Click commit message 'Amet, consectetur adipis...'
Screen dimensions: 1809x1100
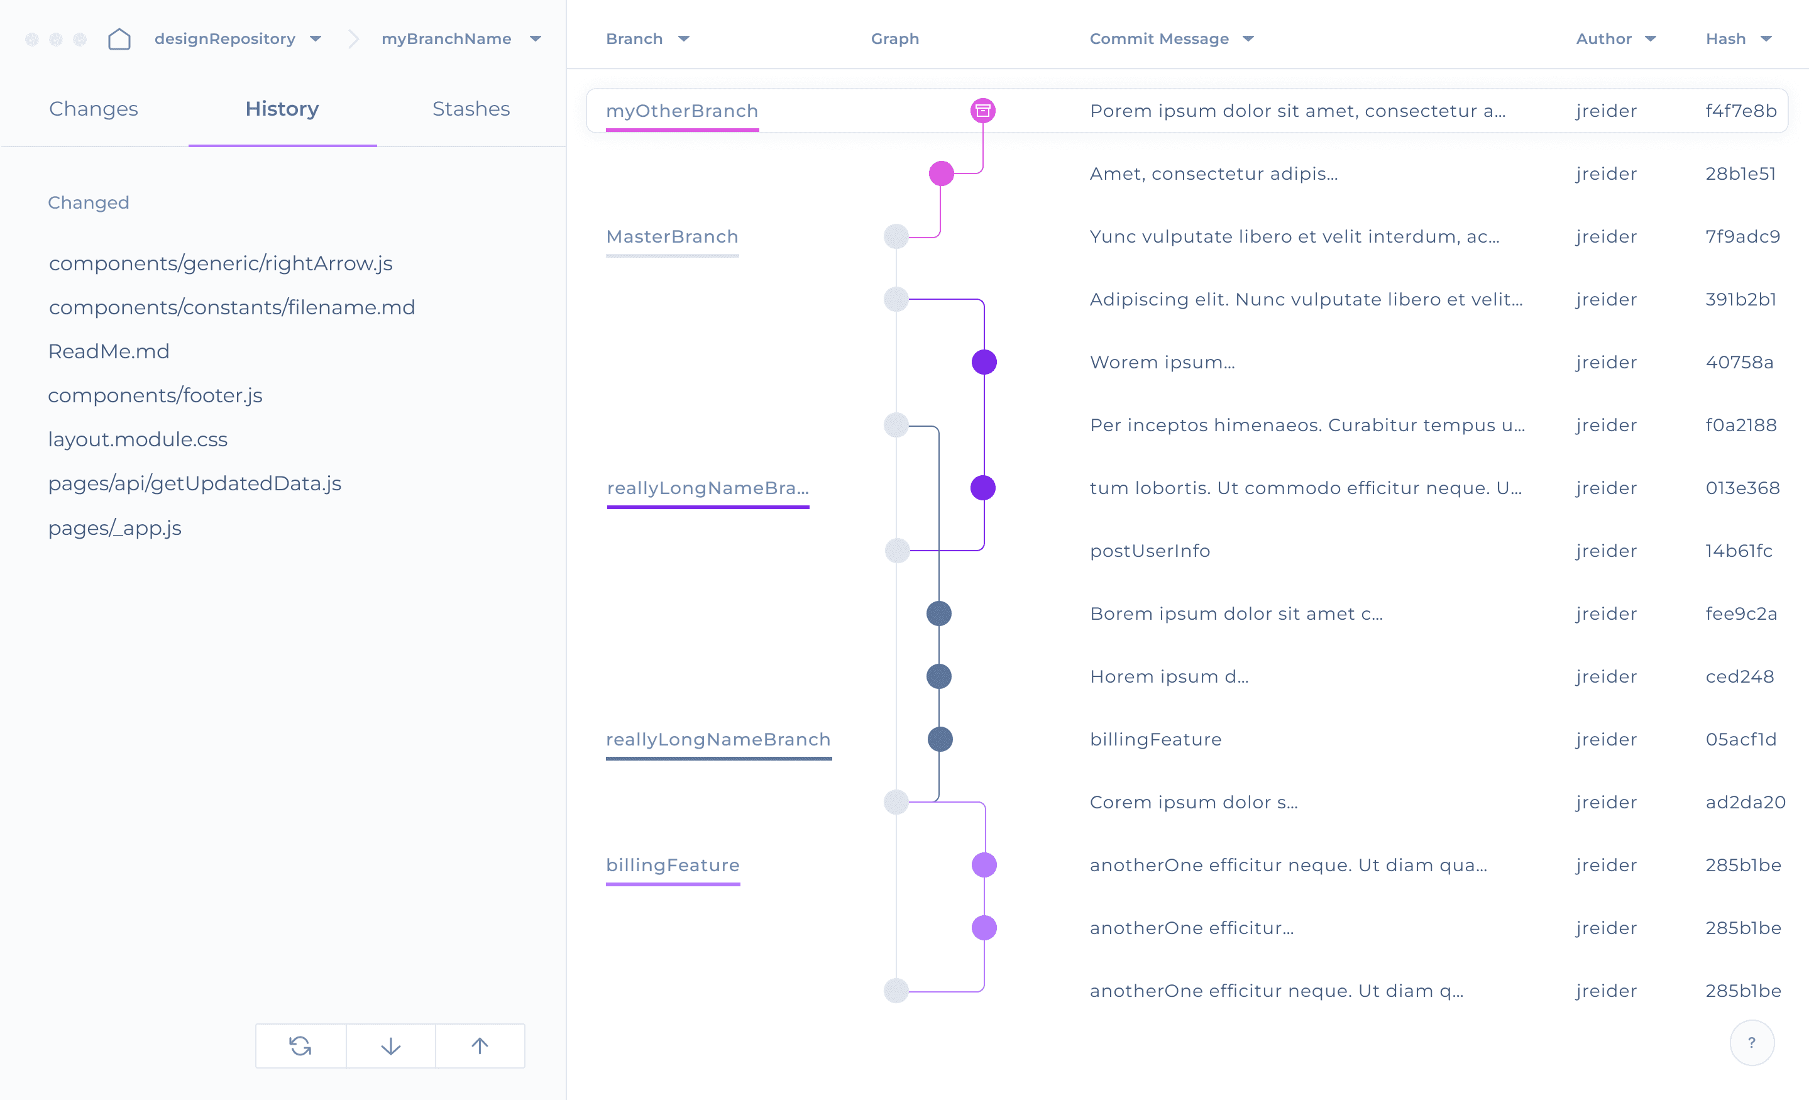pyautogui.click(x=1214, y=173)
